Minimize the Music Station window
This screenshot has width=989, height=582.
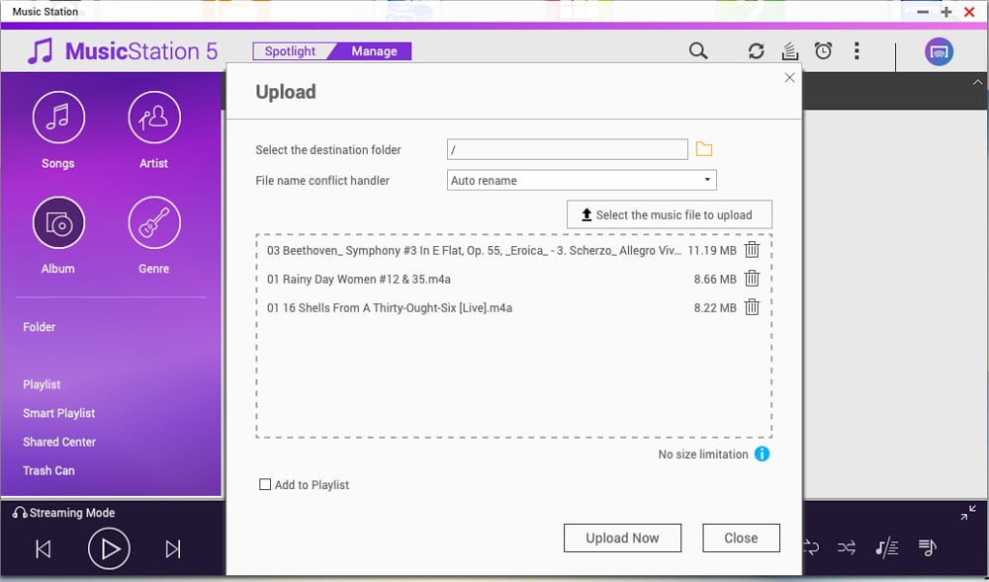point(923,12)
